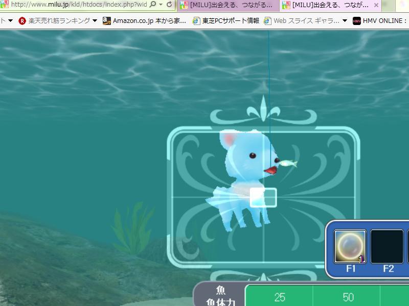Click the Web スライス ギャラリー page icon
The image size is (409, 306).
[x=267, y=21]
